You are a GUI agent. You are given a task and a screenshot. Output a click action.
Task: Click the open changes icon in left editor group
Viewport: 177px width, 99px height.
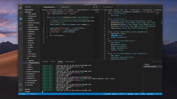tap(93, 7)
